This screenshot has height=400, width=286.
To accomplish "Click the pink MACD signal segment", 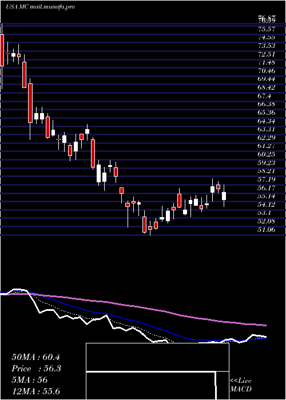I will point(223,371).
